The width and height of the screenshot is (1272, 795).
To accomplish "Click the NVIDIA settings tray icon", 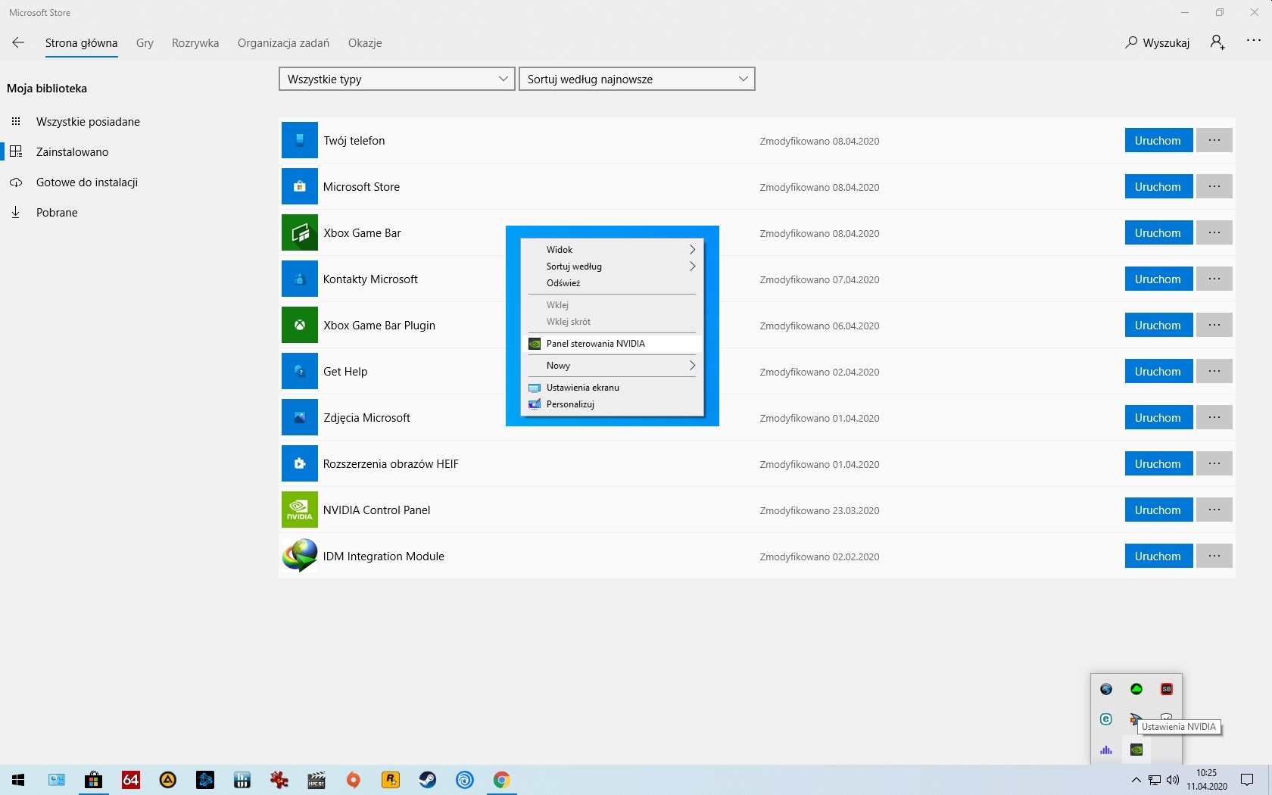I will (1136, 750).
